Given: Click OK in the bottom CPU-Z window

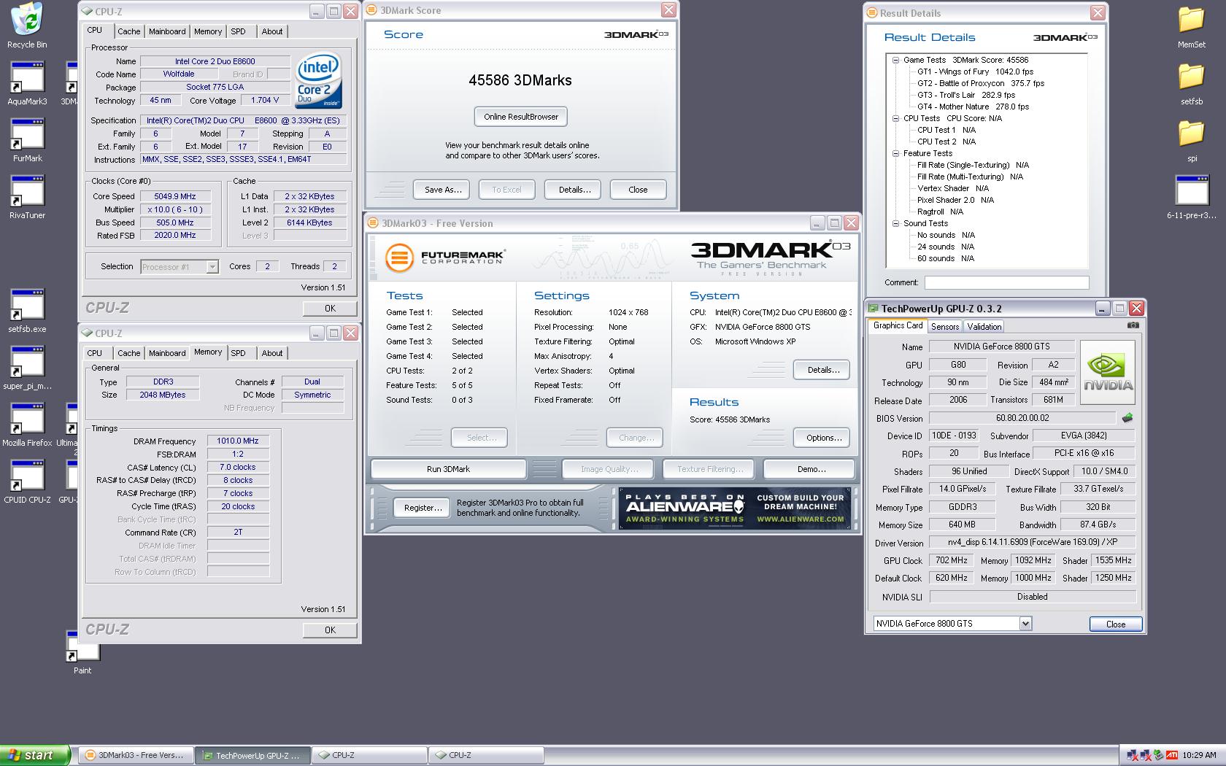Looking at the screenshot, I should pos(330,630).
